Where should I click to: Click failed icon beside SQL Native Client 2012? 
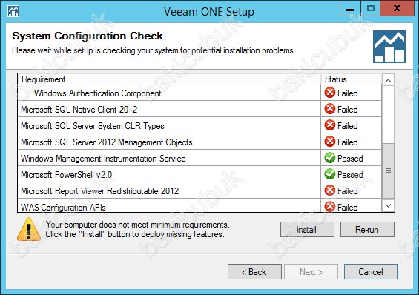point(330,109)
